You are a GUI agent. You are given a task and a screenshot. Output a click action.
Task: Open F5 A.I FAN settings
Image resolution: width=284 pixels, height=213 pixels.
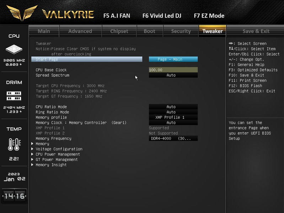pos(117,16)
